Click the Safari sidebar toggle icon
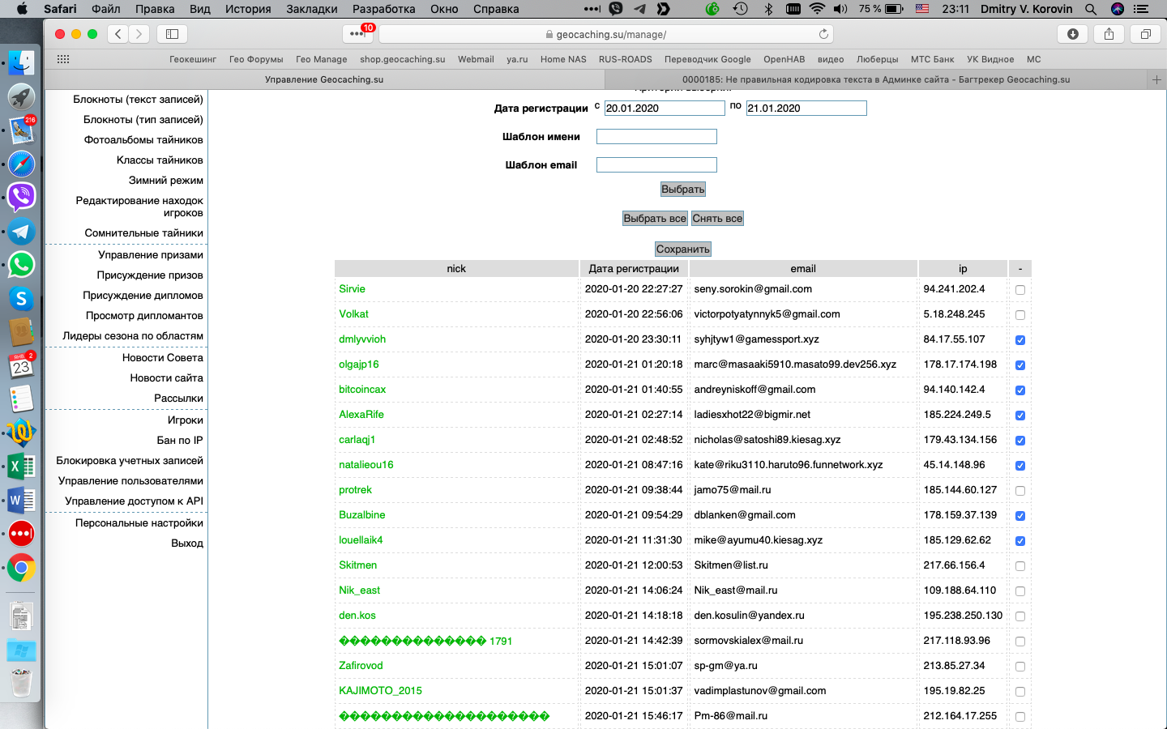The width and height of the screenshot is (1167, 729). (x=172, y=34)
